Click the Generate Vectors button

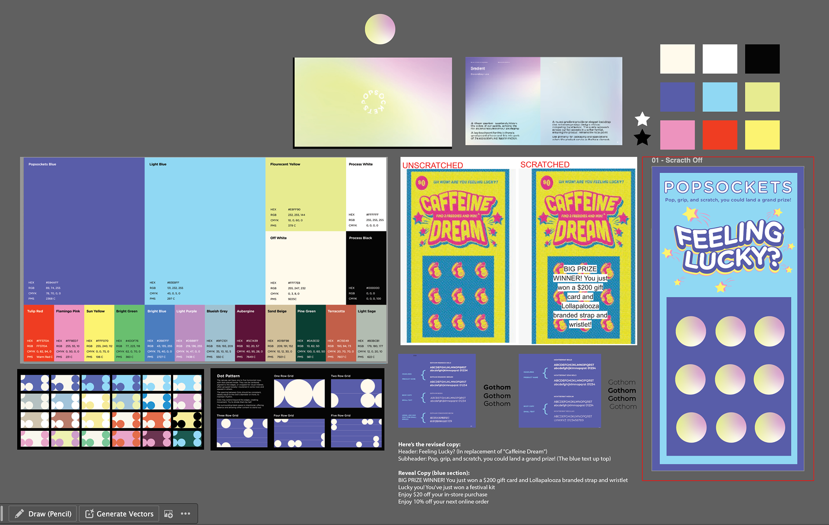119,514
